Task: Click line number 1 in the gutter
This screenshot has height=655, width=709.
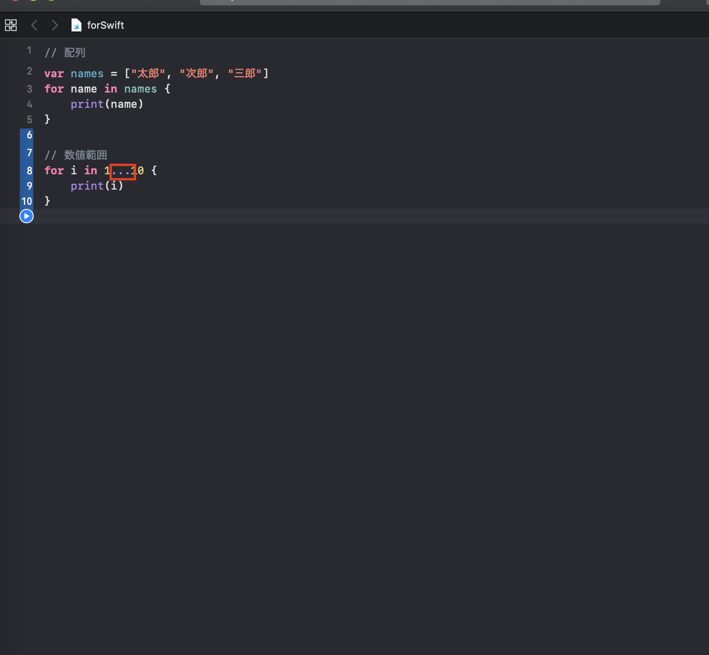Action: (x=29, y=50)
